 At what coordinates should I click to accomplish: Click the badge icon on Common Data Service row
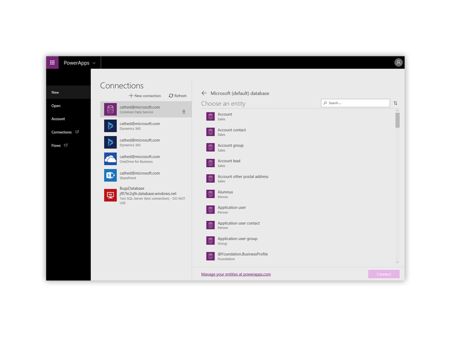point(184,112)
